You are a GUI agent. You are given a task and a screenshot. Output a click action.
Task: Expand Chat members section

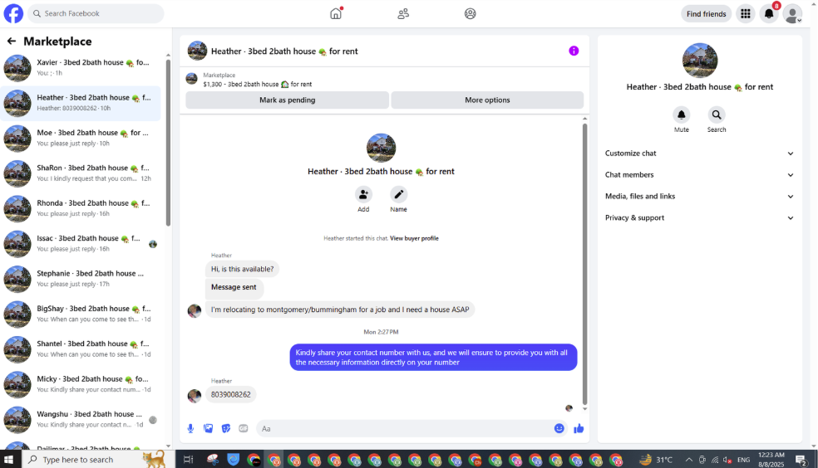pos(700,175)
